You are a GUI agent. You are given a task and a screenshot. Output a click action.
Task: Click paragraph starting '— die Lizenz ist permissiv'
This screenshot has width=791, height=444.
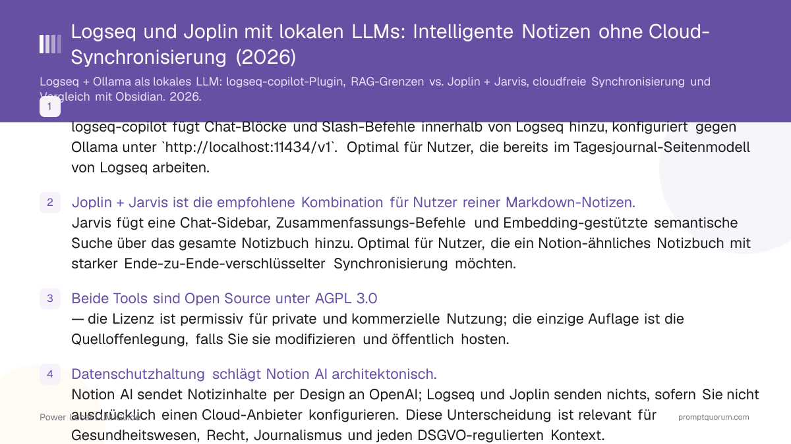click(378, 329)
